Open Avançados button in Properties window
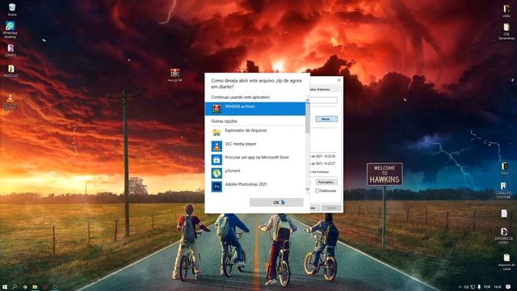The width and height of the screenshot is (517, 291). click(326, 182)
